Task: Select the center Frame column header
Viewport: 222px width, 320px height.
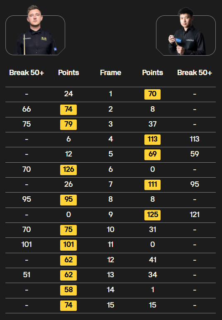Action: (111, 73)
